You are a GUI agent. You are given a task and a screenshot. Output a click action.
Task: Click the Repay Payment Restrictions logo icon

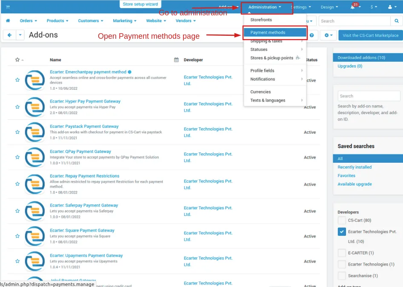tap(35, 184)
